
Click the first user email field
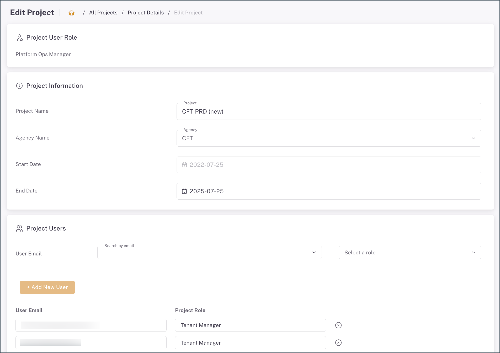pyautogui.click(x=91, y=325)
